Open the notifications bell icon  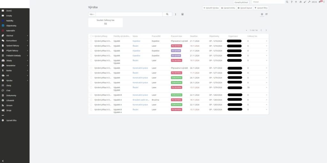coord(320,2)
